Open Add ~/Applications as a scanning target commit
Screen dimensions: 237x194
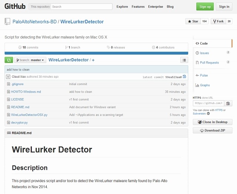pyautogui.click(x=96, y=115)
